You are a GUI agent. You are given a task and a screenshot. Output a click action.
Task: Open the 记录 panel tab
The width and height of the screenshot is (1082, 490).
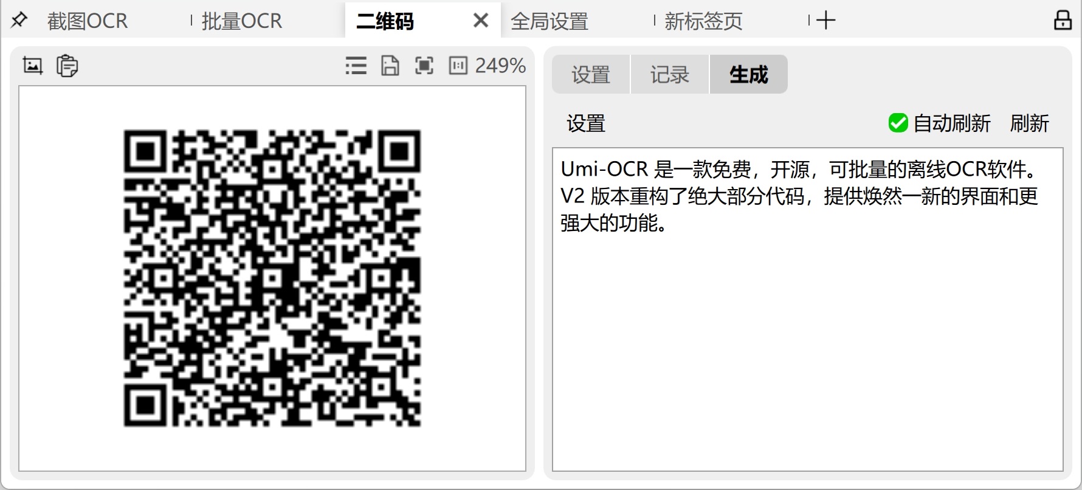[x=669, y=75]
